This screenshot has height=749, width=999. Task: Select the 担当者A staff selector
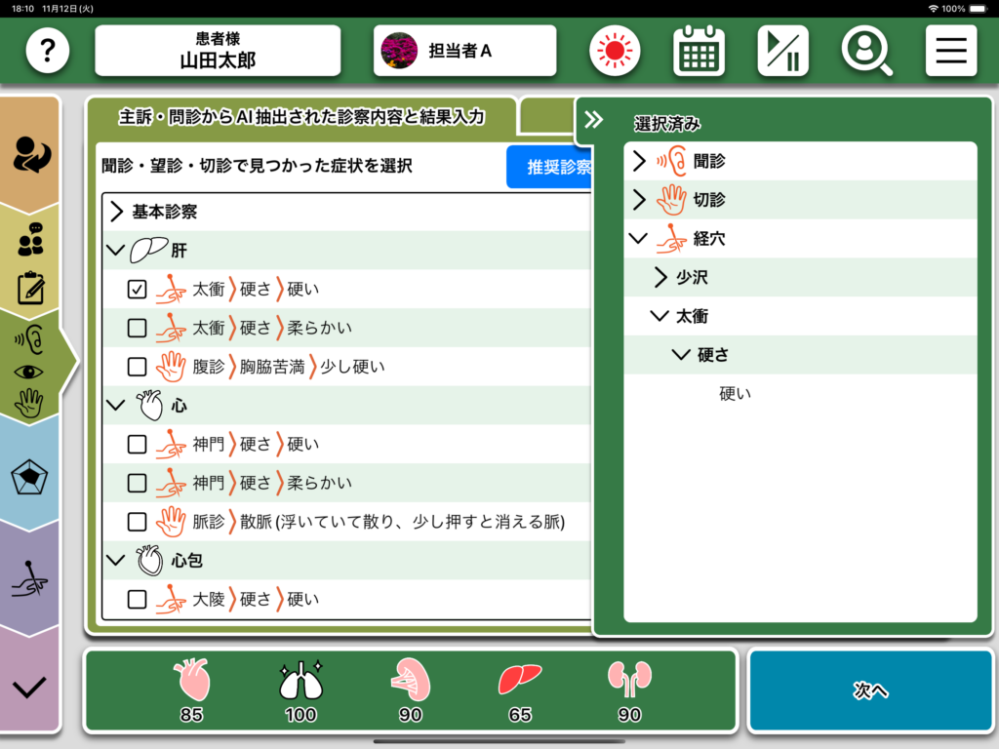tap(464, 51)
